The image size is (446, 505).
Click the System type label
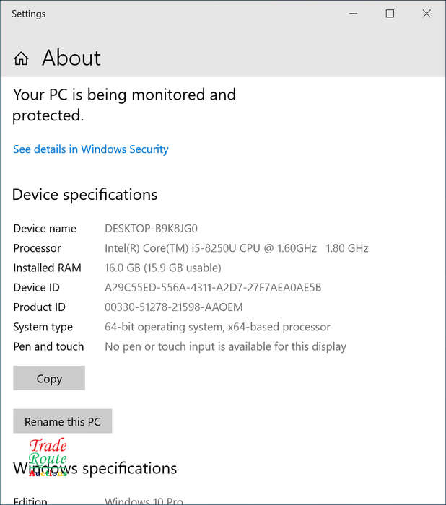(43, 327)
